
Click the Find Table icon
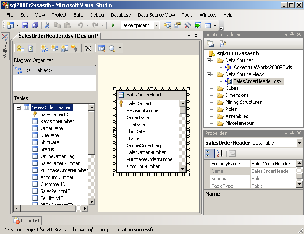tap(102, 48)
